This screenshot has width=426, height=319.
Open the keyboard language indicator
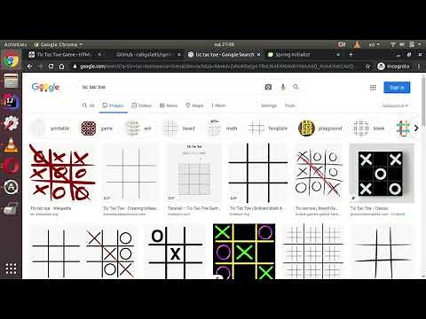(x=374, y=44)
